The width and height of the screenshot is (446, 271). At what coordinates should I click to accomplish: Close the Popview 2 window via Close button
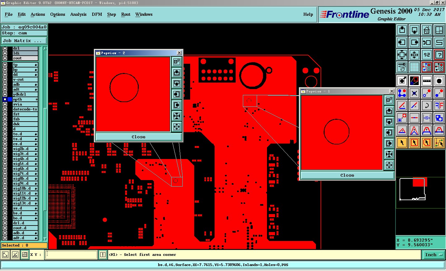tap(138, 137)
